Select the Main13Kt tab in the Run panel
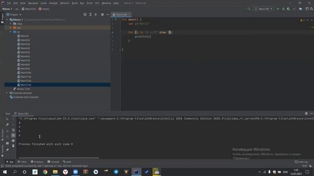Screen dimensions: 314x176 [x=23, y=113]
